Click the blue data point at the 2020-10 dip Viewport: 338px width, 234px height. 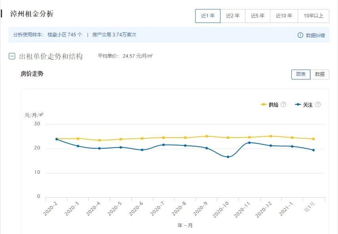(228, 157)
